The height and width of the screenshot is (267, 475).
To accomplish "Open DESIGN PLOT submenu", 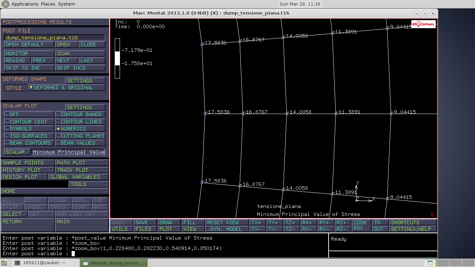I will [x=24, y=177].
